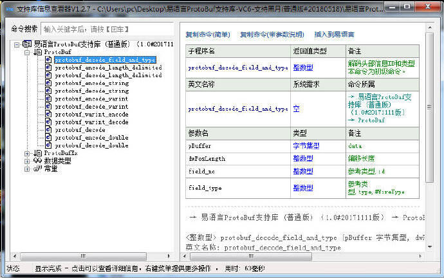Click the library icon of the root tree node
This screenshot has height=278, width=444.
pos(27,44)
